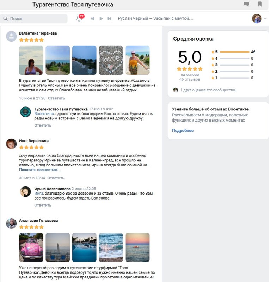269x282 pixels.
Task: Click the search field
Action: (x=35, y=18)
